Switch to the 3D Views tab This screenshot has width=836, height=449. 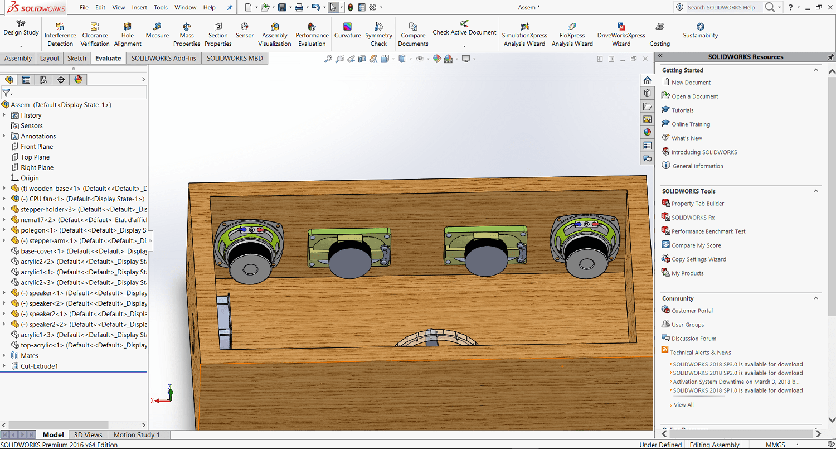click(88, 435)
